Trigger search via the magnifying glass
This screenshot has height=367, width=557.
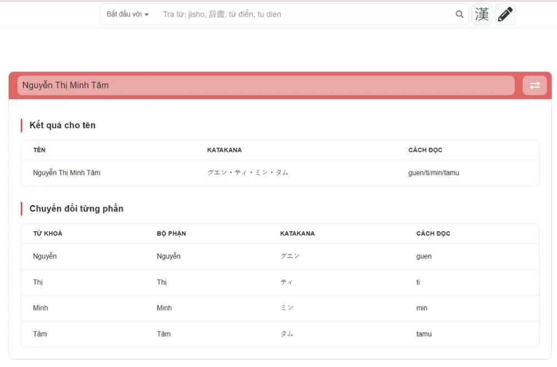coord(459,14)
